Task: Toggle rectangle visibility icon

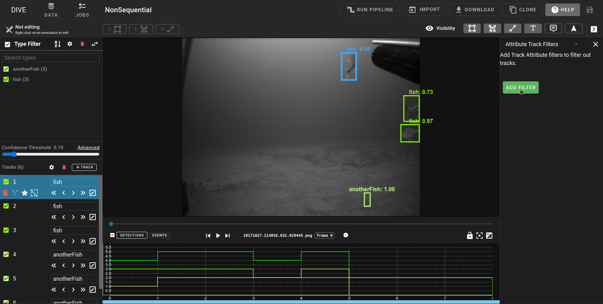Action: click(x=472, y=28)
